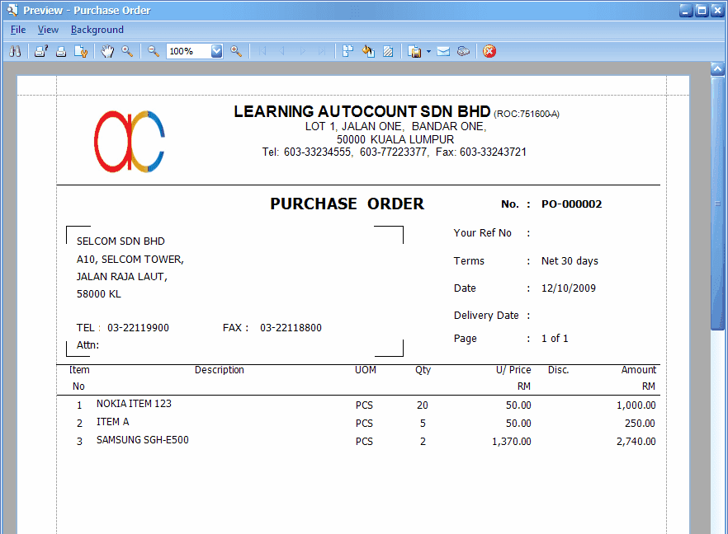728x534 pixels.
Task: Click the red Close Preview icon
Action: (489, 51)
